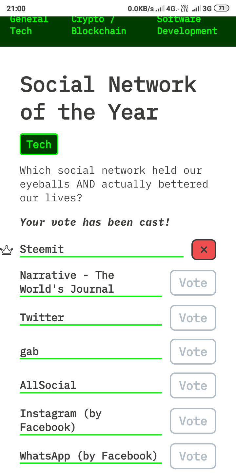Click the green Tech tag
This screenshot has width=236, height=473.
pos(39,144)
